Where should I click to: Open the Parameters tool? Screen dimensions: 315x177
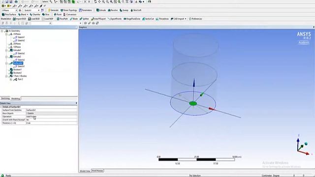85,10
